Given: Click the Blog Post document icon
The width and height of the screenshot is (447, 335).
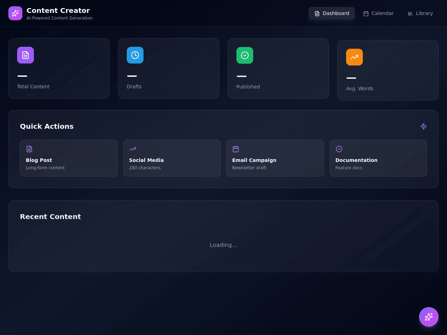Looking at the screenshot, I should click(29, 149).
